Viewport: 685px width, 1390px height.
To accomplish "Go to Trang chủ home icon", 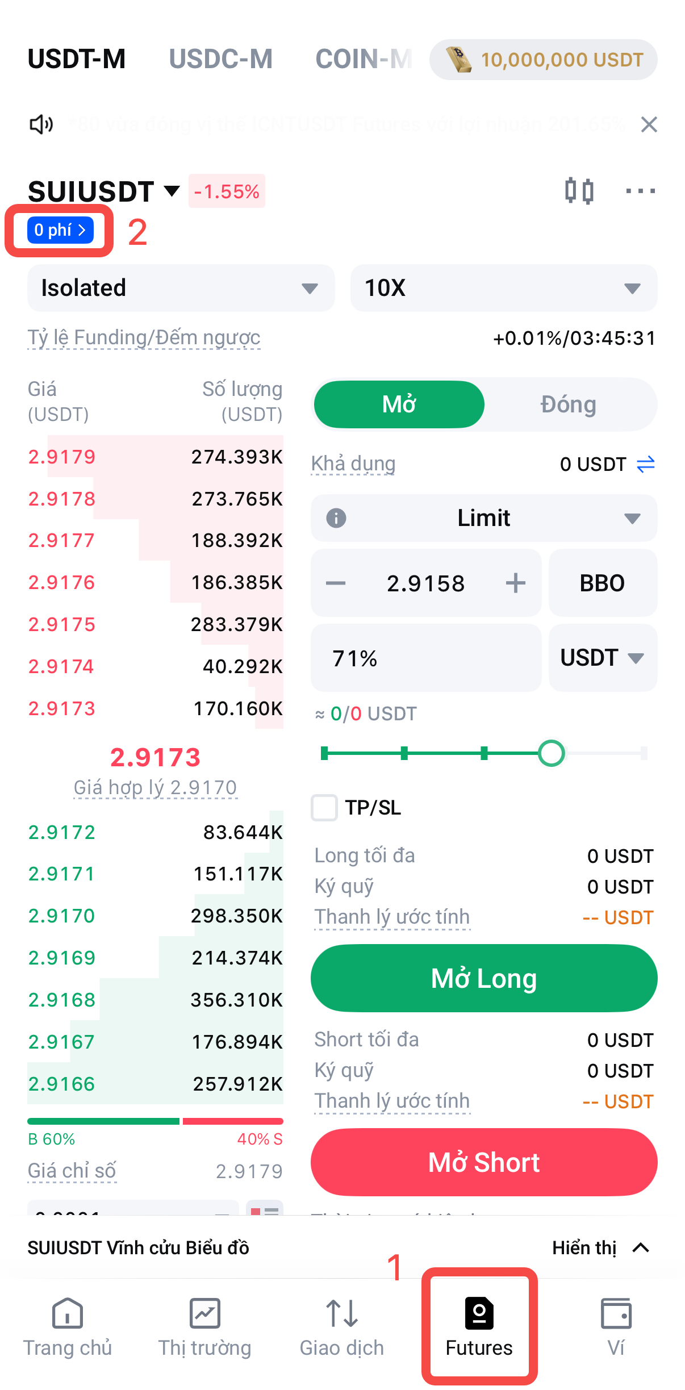I will [x=67, y=1314].
